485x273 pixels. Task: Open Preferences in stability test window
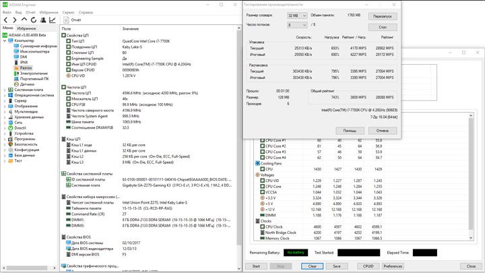[x=393, y=266]
